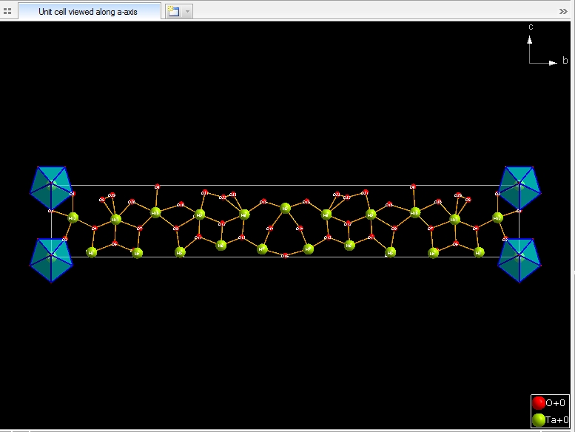Click the O+0 legend label text
This screenshot has width=575, height=432.
[x=556, y=403]
